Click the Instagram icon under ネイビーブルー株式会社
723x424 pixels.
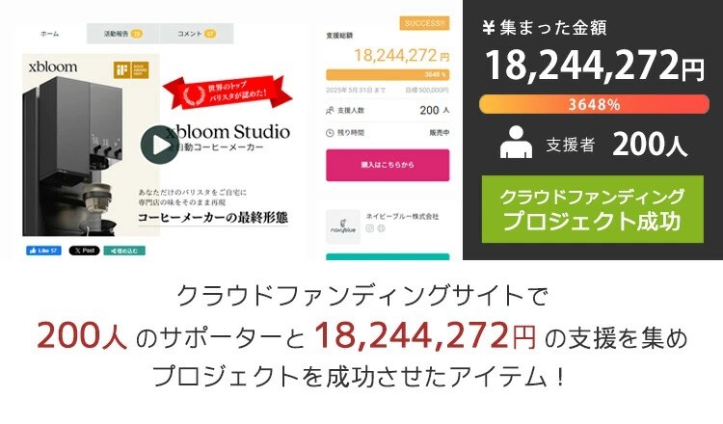pos(370,228)
